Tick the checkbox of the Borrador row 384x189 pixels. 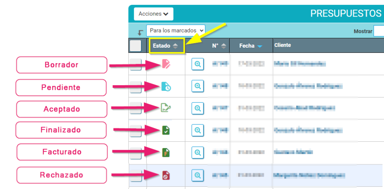click(x=135, y=64)
